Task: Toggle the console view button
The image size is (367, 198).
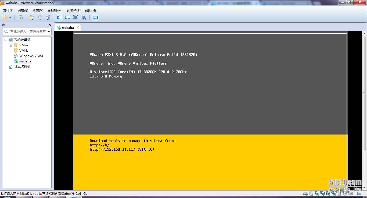Action: tap(95, 17)
